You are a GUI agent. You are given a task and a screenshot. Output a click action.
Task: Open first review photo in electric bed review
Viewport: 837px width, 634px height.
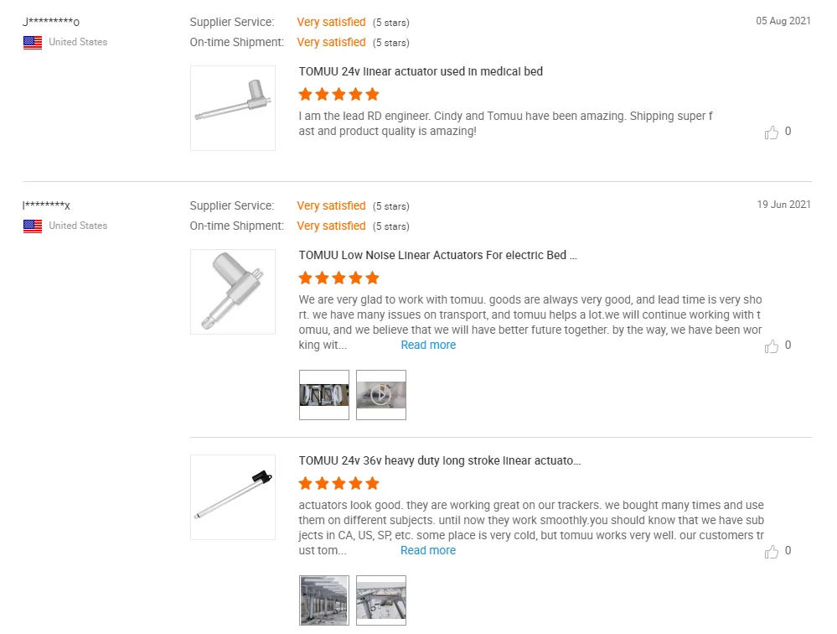[x=324, y=395]
